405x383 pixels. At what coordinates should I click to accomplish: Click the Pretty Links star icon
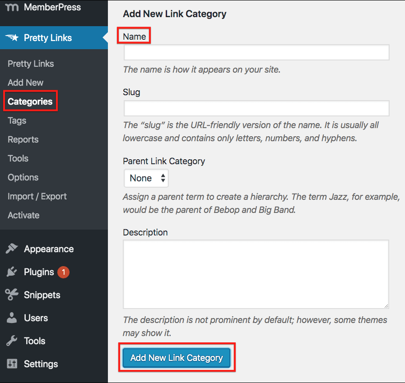click(x=12, y=38)
